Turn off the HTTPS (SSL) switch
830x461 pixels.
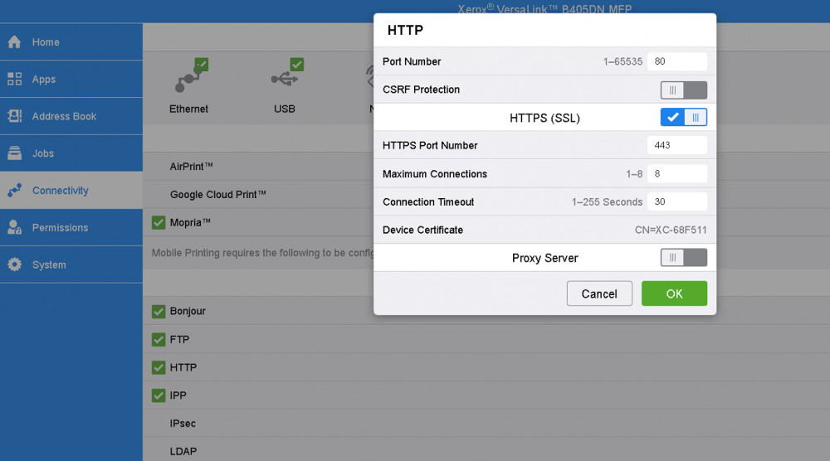click(x=683, y=118)
